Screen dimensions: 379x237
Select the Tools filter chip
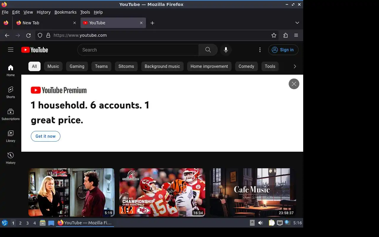(270, 66)
